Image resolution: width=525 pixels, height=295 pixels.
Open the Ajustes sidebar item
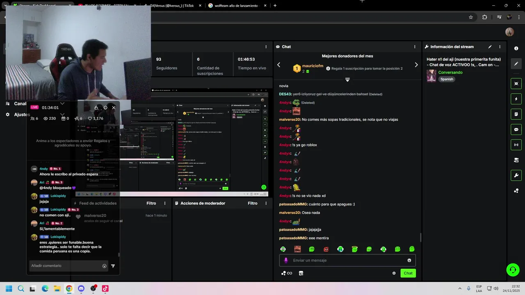22,114
